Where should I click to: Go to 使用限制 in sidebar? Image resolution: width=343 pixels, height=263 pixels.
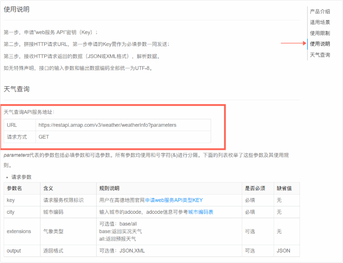click(320, 33)
